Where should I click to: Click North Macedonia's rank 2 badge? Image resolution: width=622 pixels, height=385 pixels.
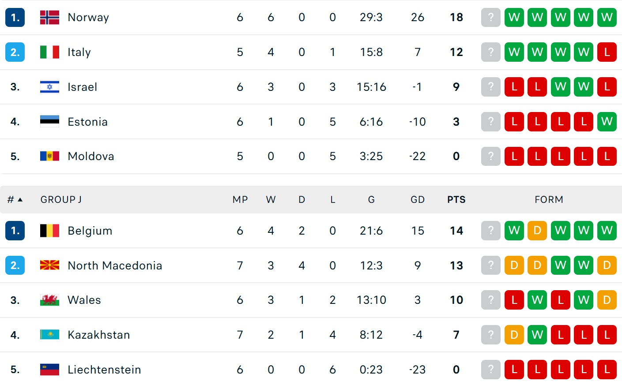pos(15,265)
